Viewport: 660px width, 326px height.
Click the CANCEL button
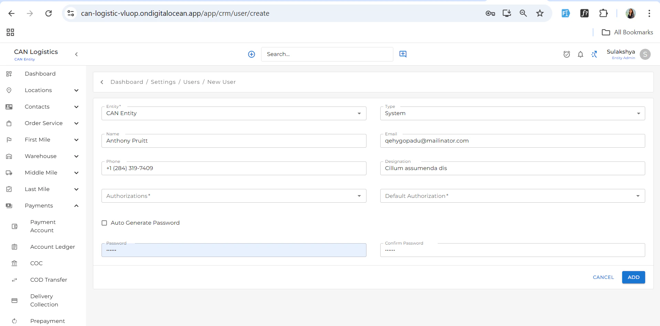click(x=603, y=277)
